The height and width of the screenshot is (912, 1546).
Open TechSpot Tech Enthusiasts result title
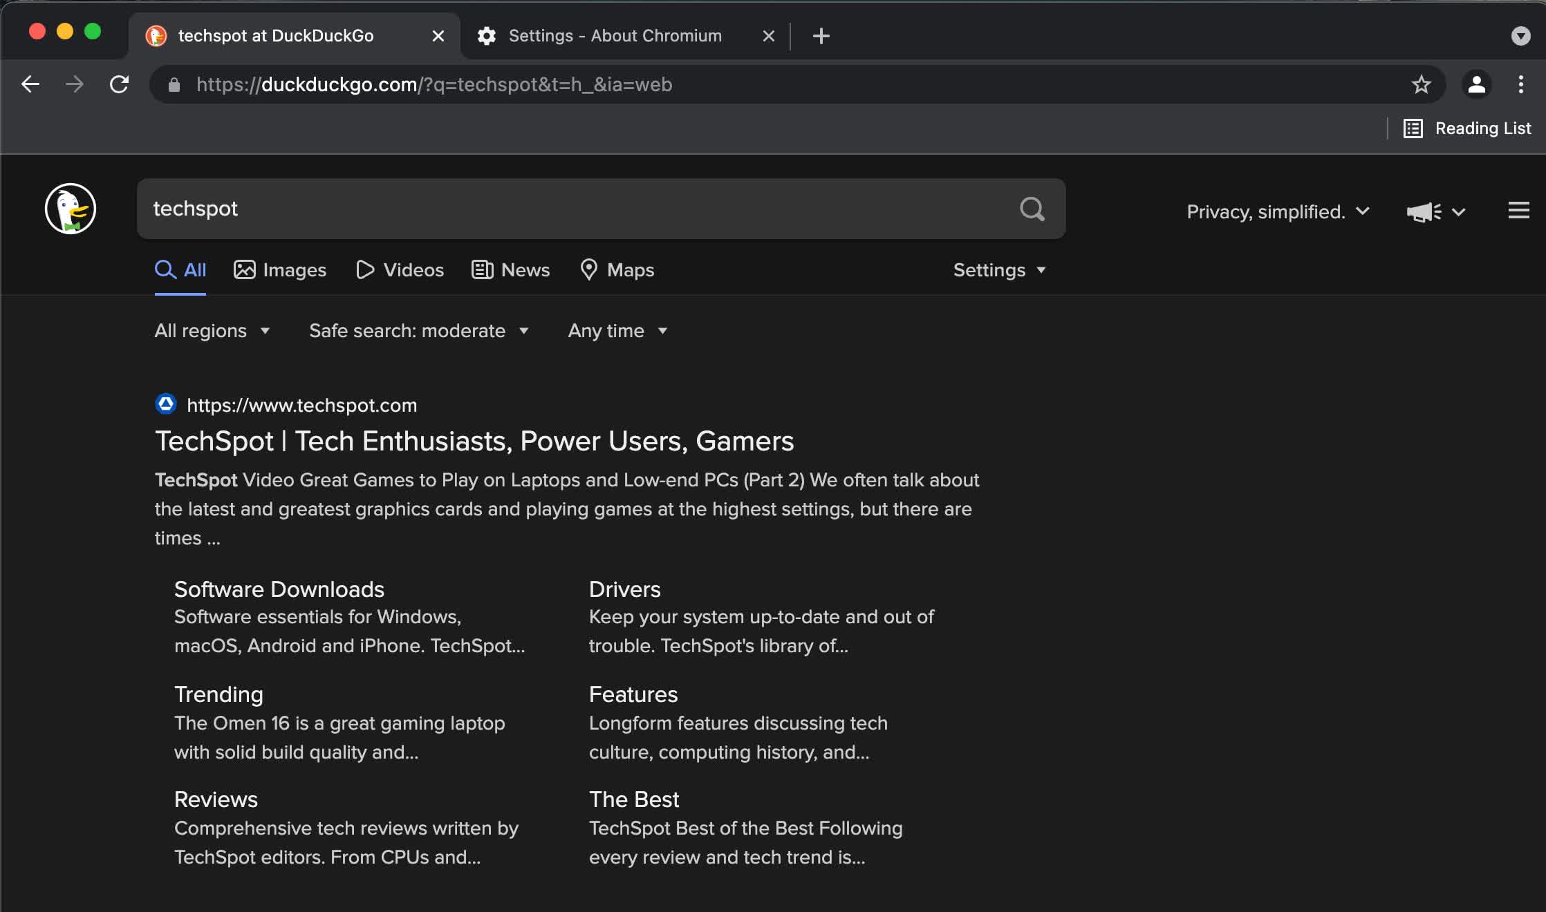[474, 441]
